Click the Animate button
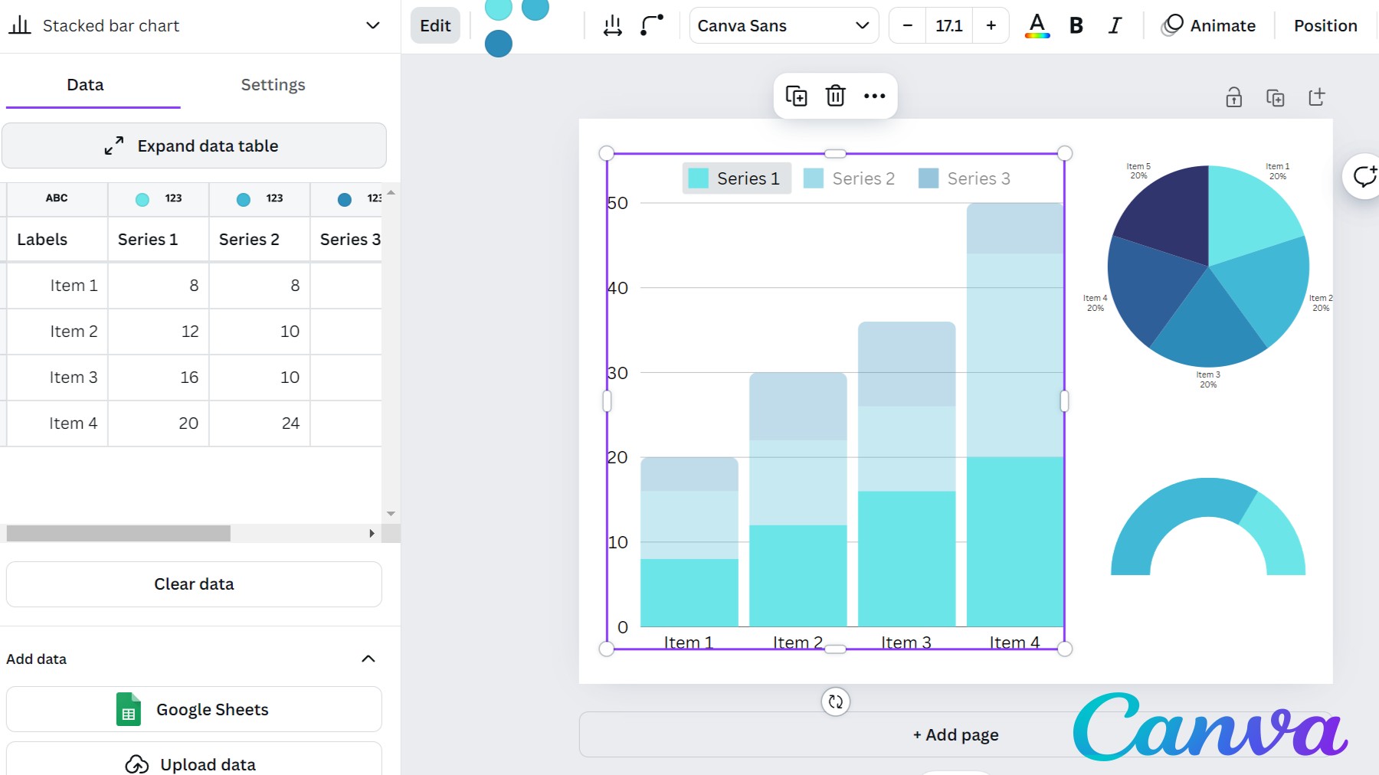Image resolution: width=1379 pixels, height=775 pixels. pos(1208,25)
